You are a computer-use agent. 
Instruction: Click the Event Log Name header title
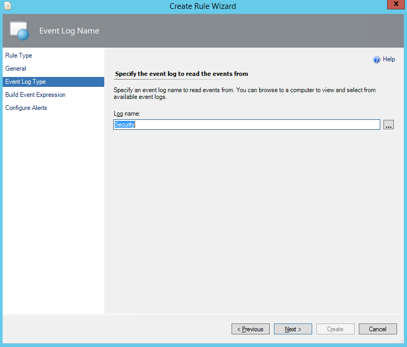tap(69, 31)
